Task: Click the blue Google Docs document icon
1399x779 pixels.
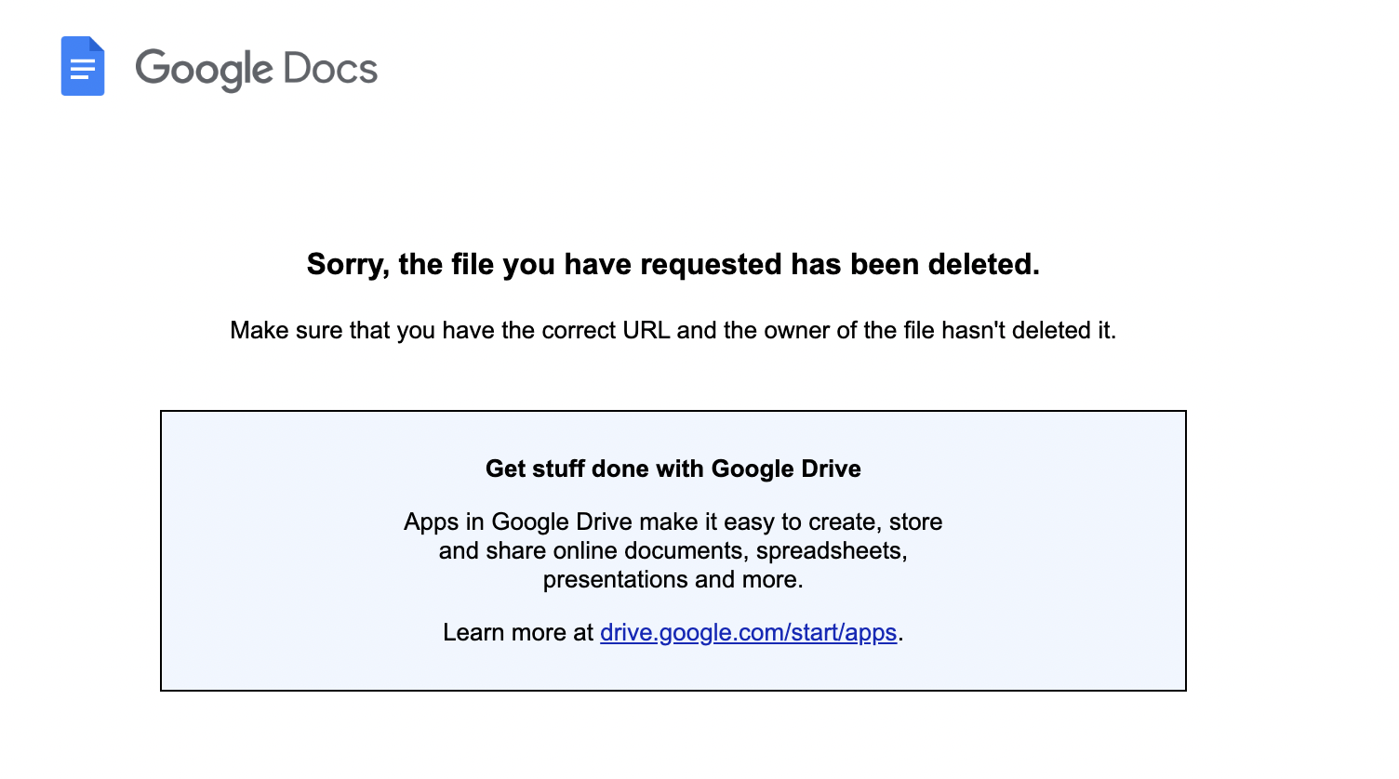Action: pos(83,66)
